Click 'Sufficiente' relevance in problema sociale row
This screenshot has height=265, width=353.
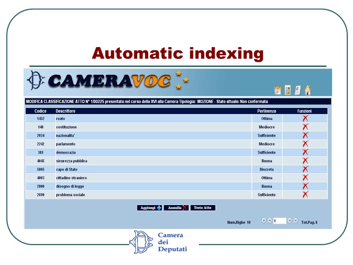pyautogui.click(x=267, y=195)
